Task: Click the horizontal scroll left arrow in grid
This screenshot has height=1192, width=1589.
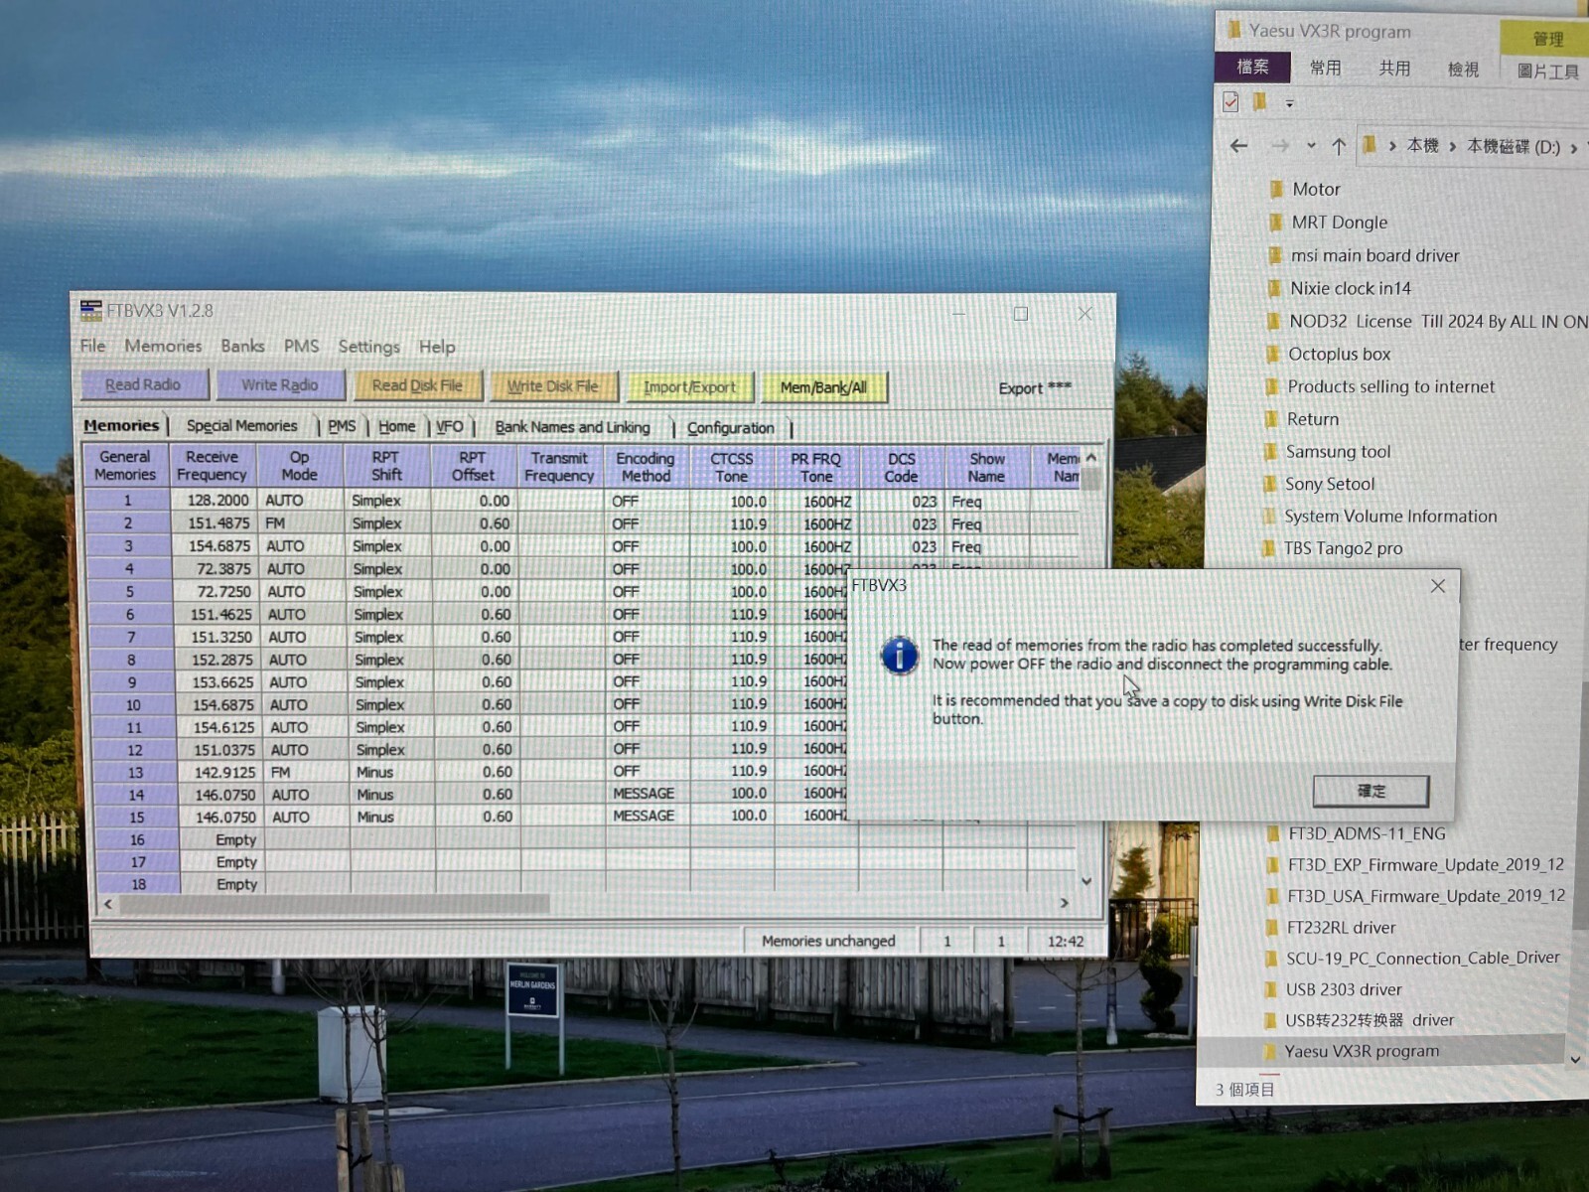Action: (108, 904)
